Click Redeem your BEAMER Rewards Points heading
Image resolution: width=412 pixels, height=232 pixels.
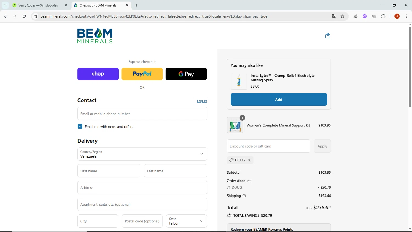tap(262, 229)
